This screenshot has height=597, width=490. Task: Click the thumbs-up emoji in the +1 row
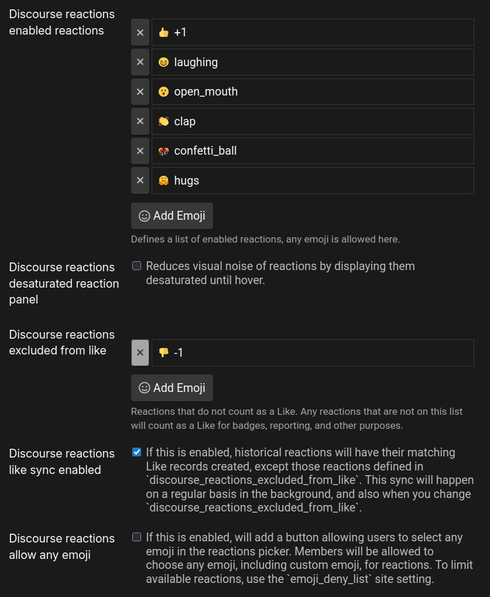click(163, 32)
